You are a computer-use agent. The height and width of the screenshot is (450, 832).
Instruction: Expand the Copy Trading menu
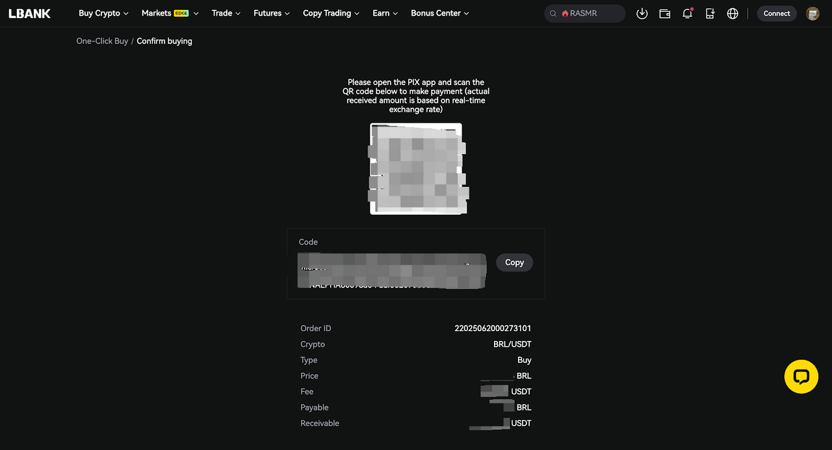point(331,13)
